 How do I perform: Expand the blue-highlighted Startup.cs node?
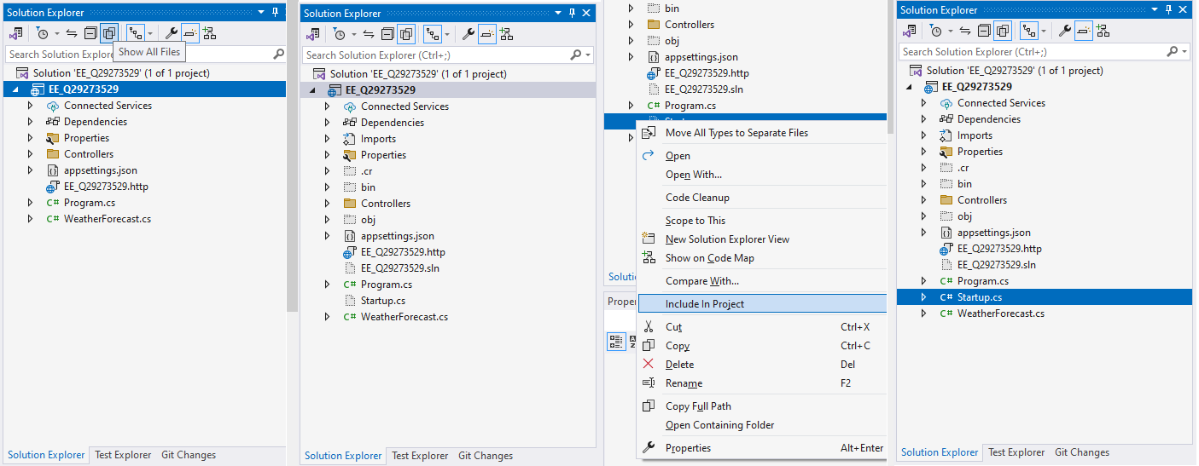[x=923, y=297]
